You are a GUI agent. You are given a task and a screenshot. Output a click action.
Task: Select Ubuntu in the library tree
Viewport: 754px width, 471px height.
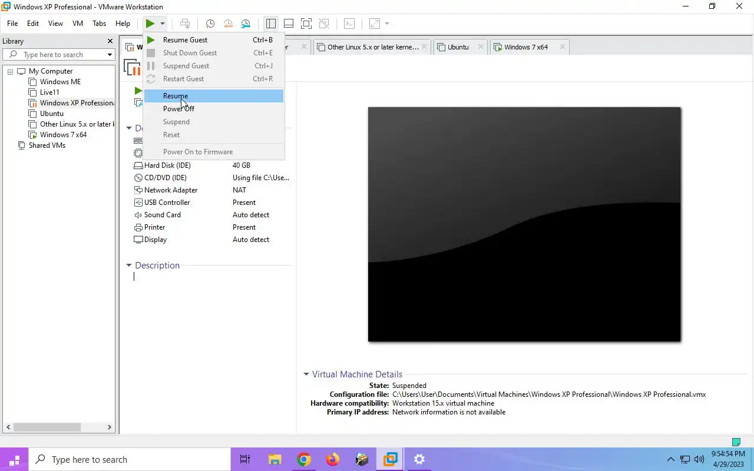(x=52, y=114)
